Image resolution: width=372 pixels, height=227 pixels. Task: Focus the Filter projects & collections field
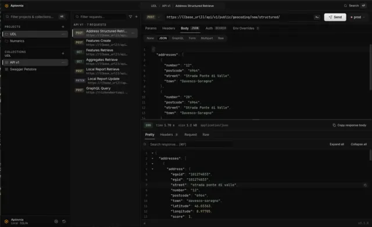pyautogui.click(x=35, y=17)
